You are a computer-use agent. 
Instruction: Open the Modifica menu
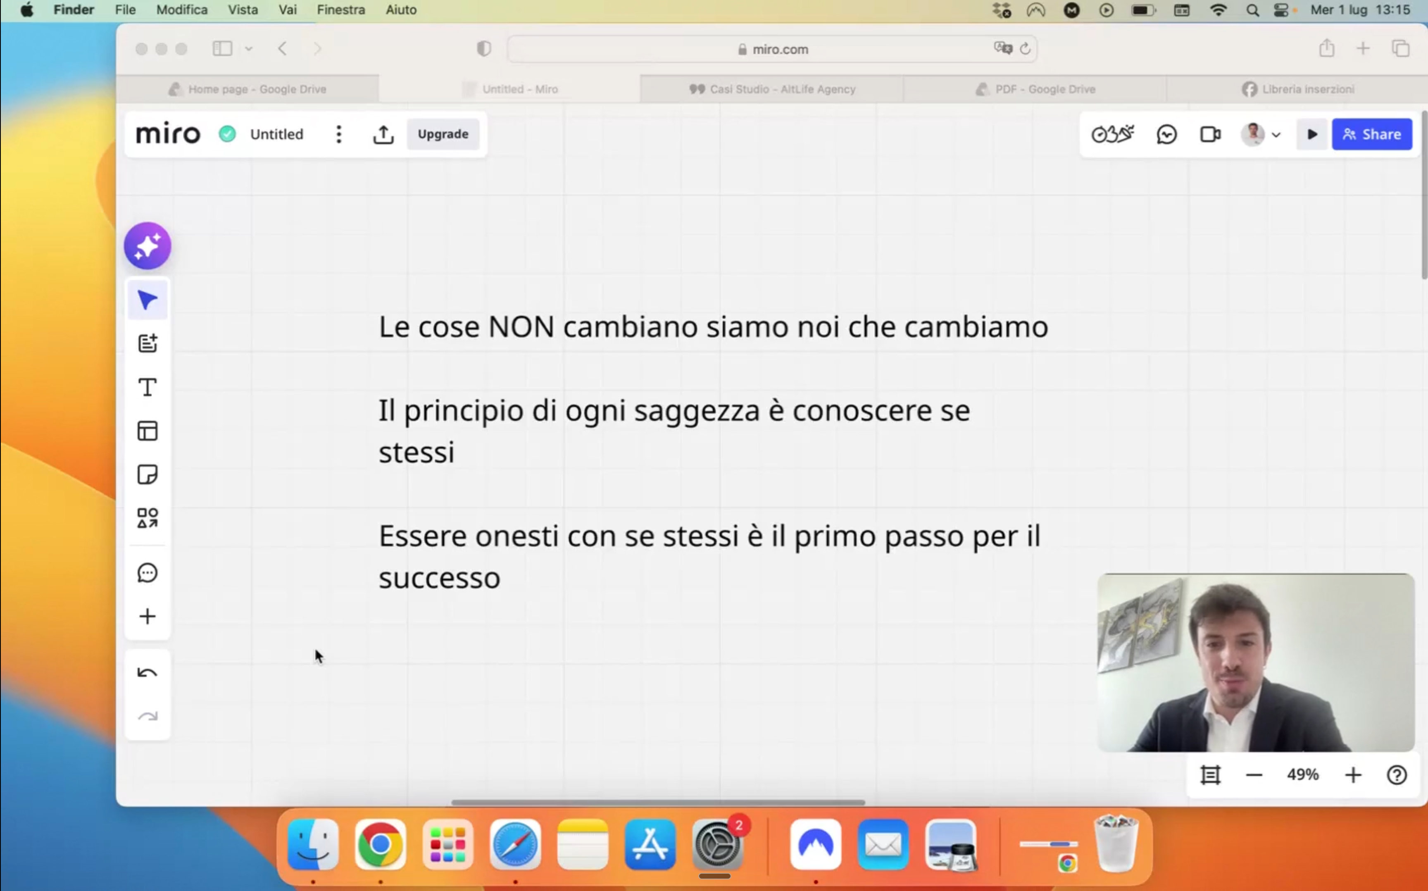pyautogui.click(x=181, y=10)
